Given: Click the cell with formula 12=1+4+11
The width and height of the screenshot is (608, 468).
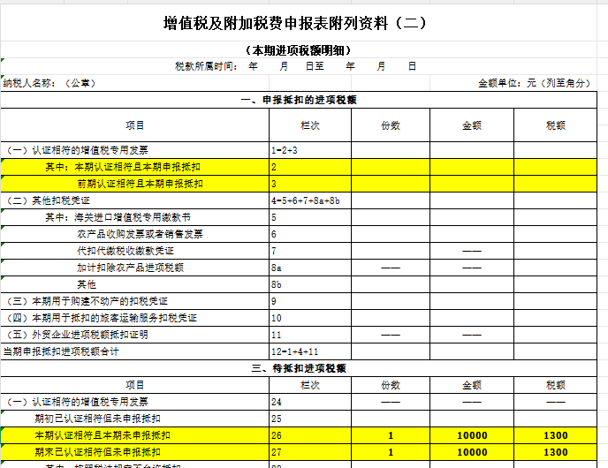Looking at the screenshot, I should point(310,351).
